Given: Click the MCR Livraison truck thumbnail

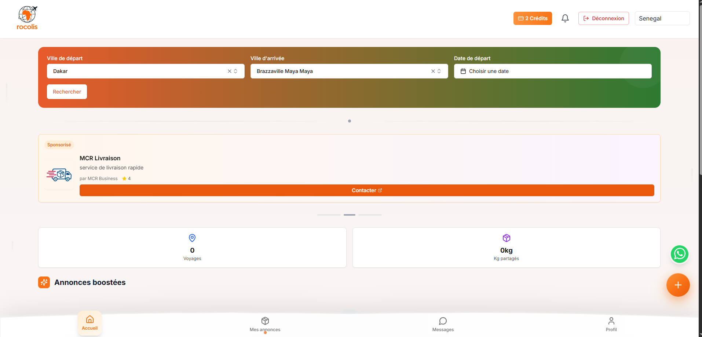Looking at the screenshot, I should pos(59,175).
